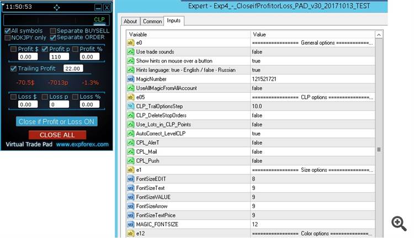
Task: Click the FontSizeEDIT value 8
Action: (253, 179)
